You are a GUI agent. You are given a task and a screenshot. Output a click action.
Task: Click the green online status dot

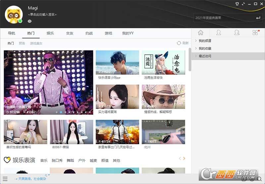point(20,21)
